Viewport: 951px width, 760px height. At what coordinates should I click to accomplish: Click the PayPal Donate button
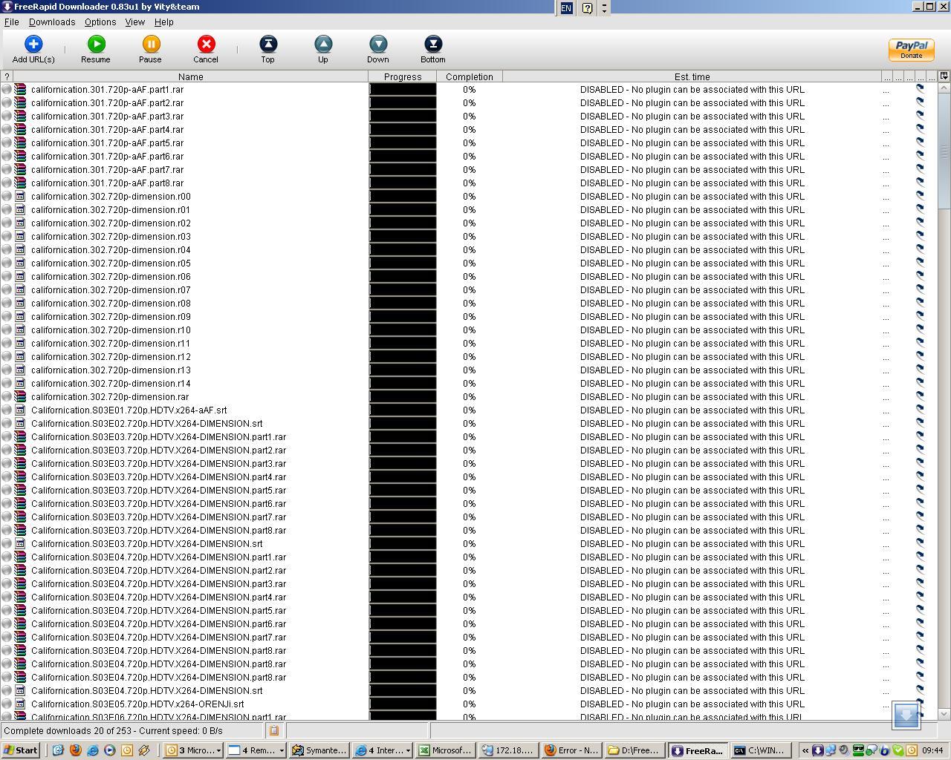(911, 50)
